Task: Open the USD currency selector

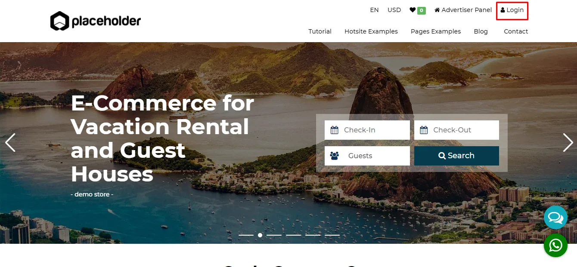Action: pos(394,10)
